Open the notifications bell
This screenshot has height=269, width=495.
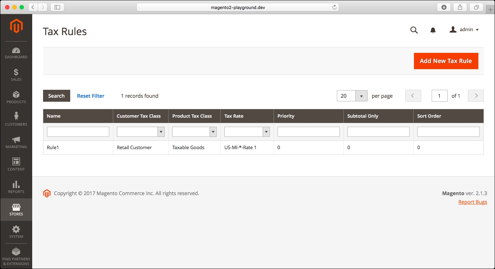(433, 30)
